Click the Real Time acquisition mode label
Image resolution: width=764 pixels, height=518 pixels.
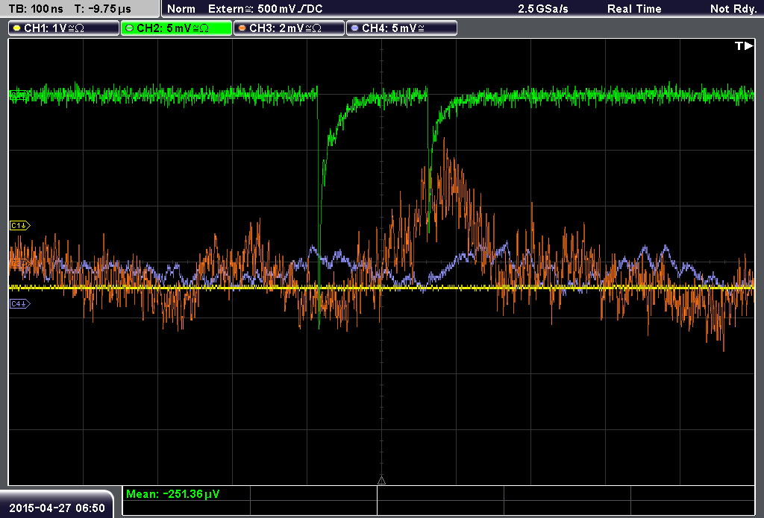(x=634, y=9)
